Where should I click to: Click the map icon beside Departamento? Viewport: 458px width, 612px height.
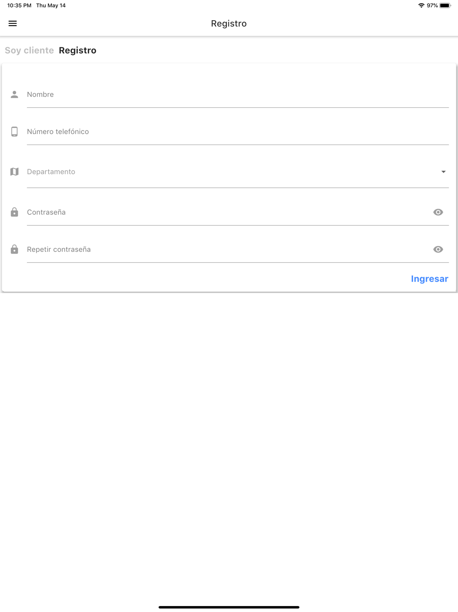click(x=15, y=172)
